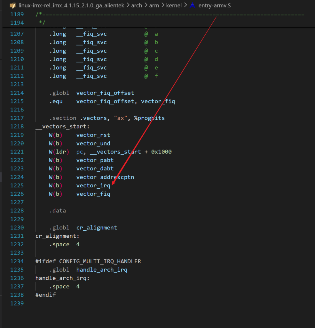
Task: Click .globl on line 1214
Action: [x=59, y=93]
